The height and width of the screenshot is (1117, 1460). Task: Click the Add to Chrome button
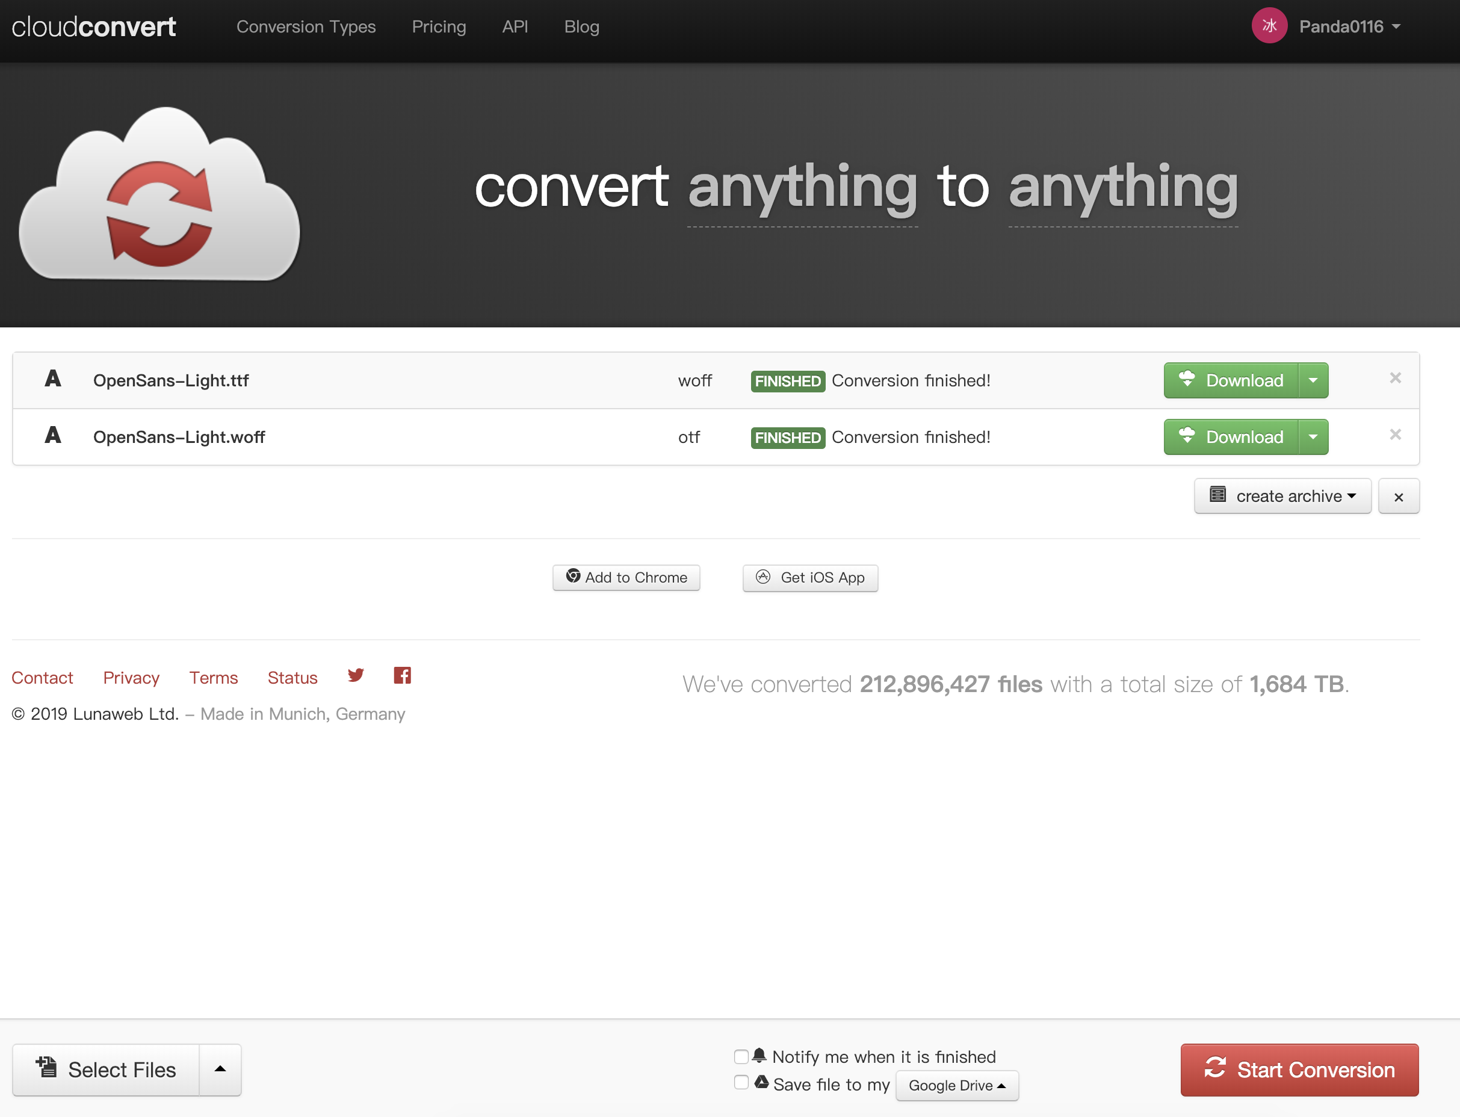click(626, 577)
